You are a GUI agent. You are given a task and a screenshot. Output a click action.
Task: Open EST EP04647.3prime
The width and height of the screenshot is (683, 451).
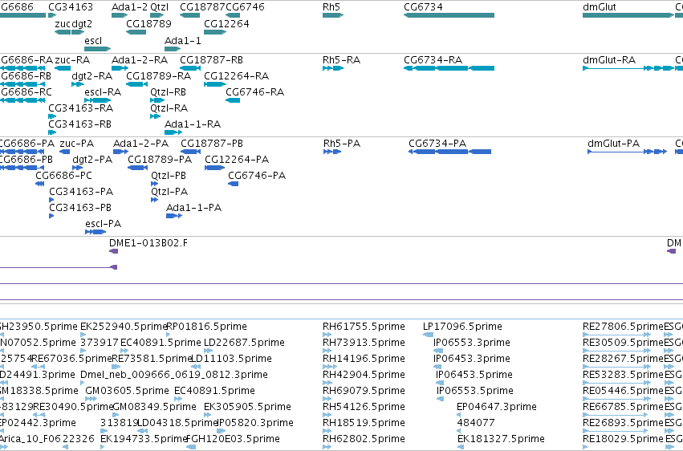pyautogui.click(x=458, y=415)
